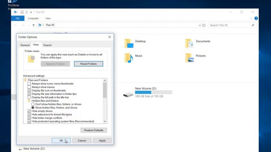Click Apply in Folder Options
Screen dimensions: 271x152
[102, 140]
